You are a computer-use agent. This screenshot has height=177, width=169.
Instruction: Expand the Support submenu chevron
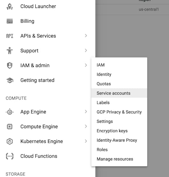[86, 50]
